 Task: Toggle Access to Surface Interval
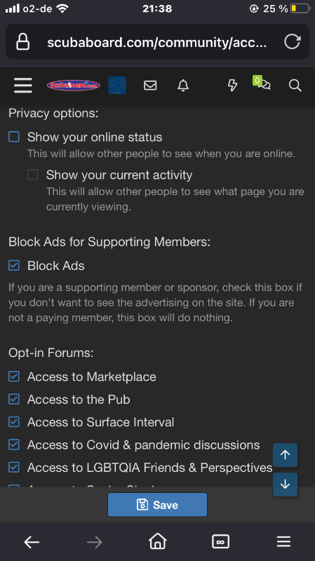(14, 422)
